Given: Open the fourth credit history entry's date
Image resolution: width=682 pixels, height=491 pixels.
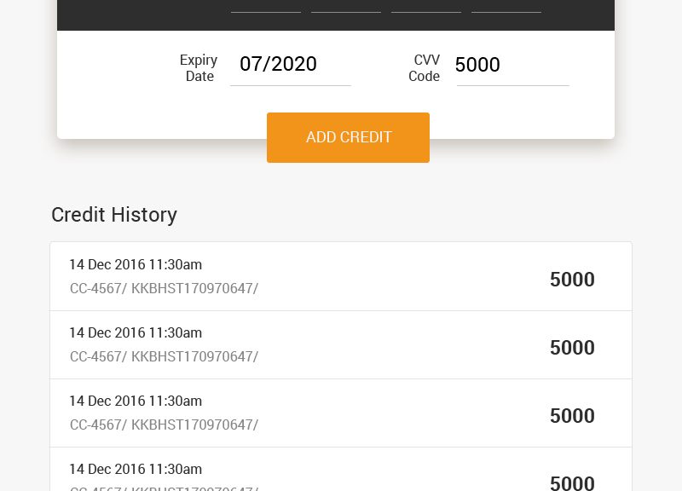Looking at the screenshot, I should (x=136, y=469).
